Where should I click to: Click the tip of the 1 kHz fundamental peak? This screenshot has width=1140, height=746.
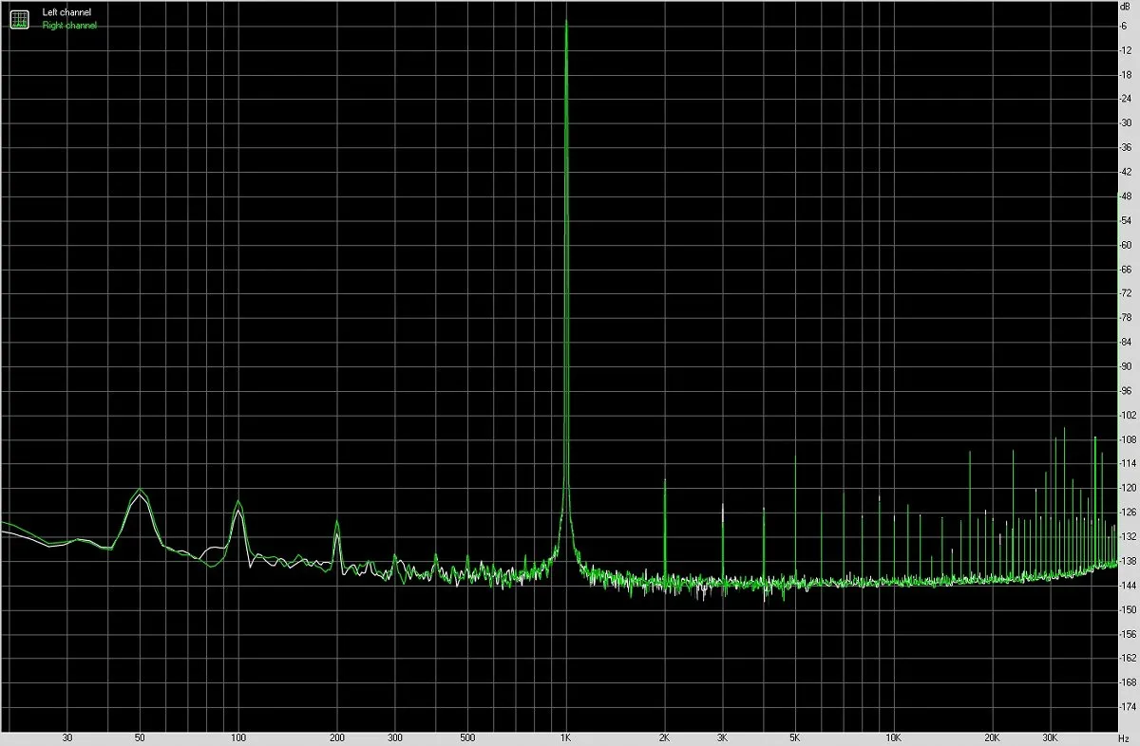(566, 22)
